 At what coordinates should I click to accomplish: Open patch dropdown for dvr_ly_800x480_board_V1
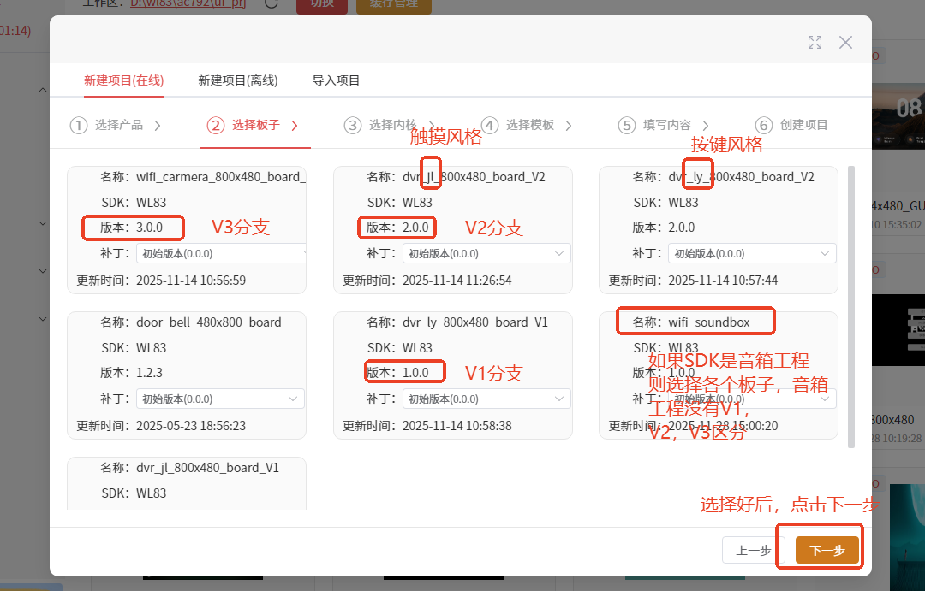click(486, 399)
